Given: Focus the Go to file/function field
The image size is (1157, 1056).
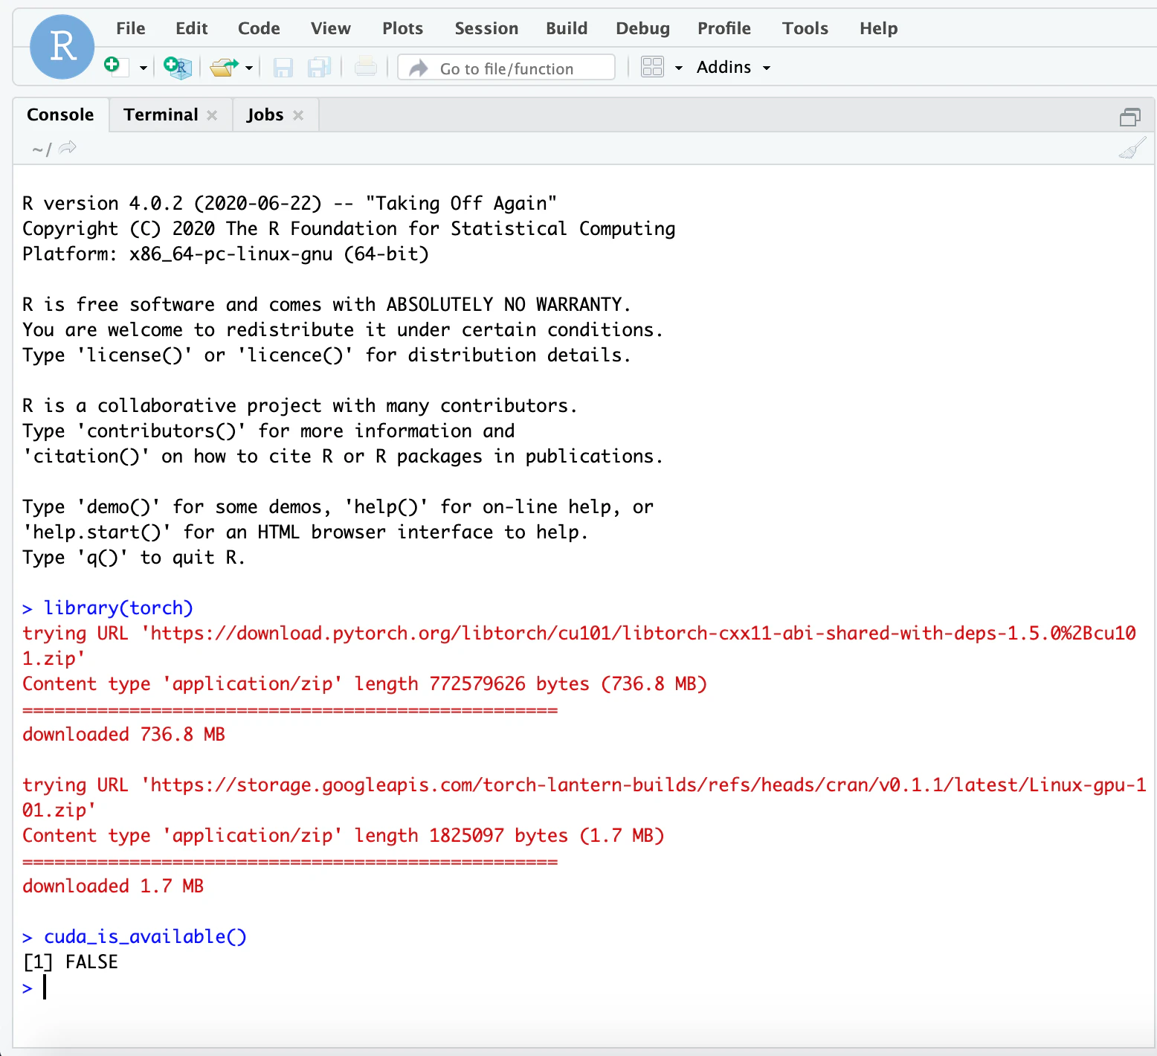Looking at the screenshot, I should pyautogui.click(x=506, y=68).
